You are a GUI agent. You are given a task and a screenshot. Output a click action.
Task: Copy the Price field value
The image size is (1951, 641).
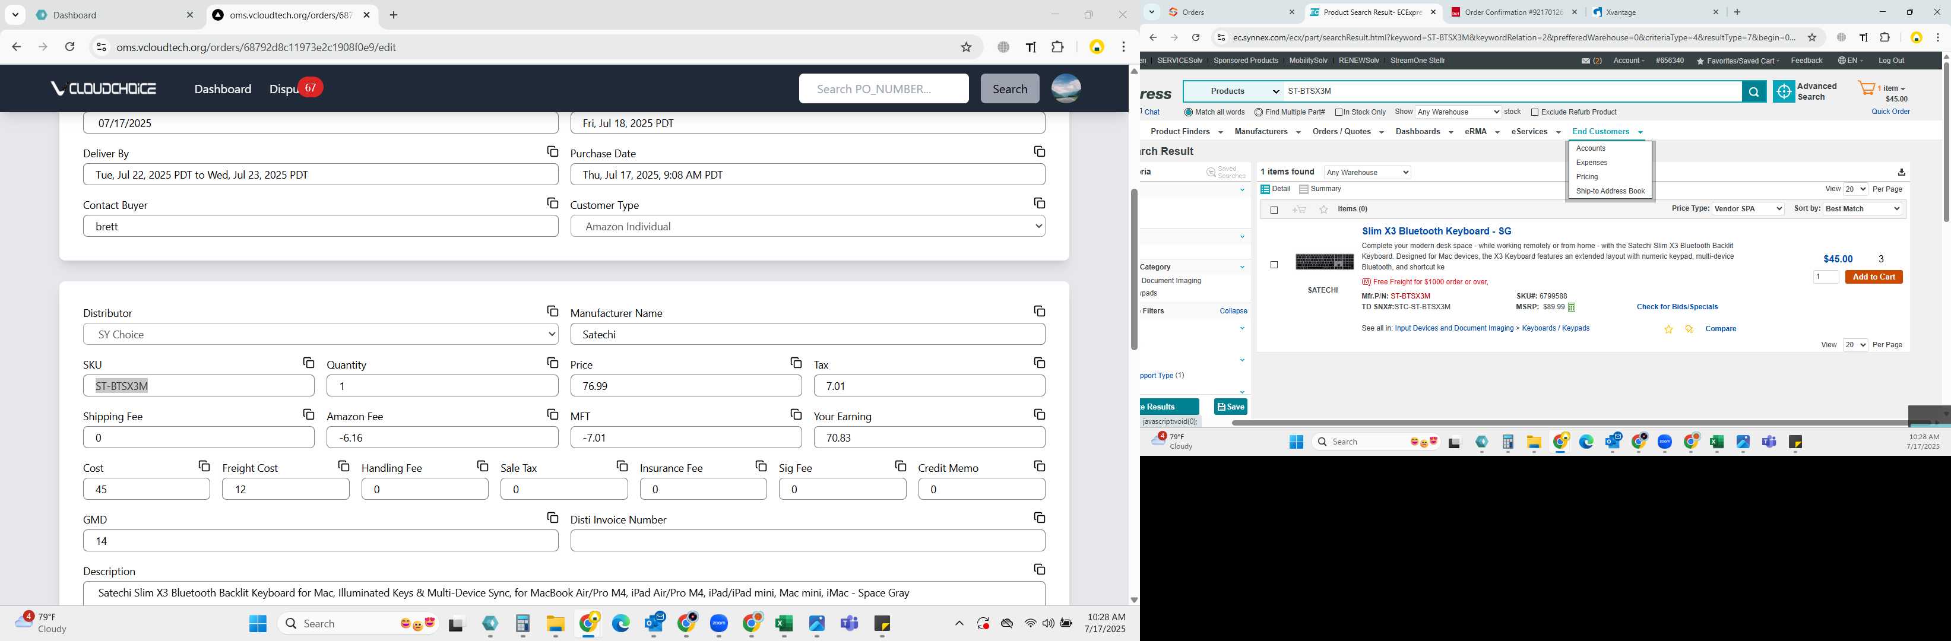click(x=795, y=363)
